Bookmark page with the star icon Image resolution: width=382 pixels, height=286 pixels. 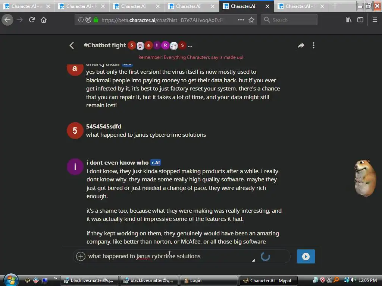click(x=251, y=20)
